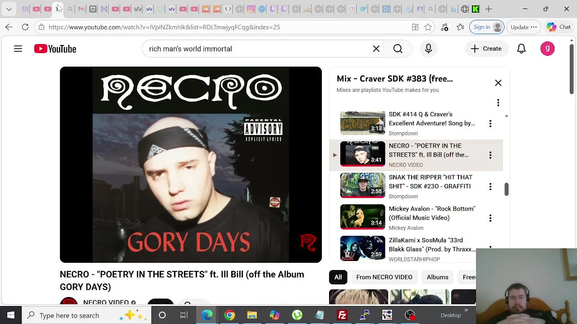This screenshot has height=324, width=577.
Task: Start voice search with the microphone
Action: pyautogui.click(x=428, y=49)
